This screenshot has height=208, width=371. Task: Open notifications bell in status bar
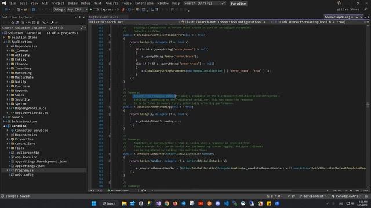[366, 196]
